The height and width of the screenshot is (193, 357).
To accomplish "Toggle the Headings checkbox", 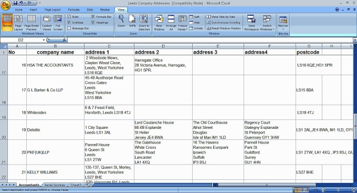I will tap(93, 23).
